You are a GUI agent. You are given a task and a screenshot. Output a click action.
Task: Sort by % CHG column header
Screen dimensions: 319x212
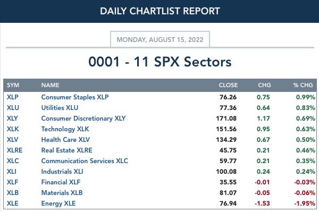pyautogui.click(x=303, y=85)
